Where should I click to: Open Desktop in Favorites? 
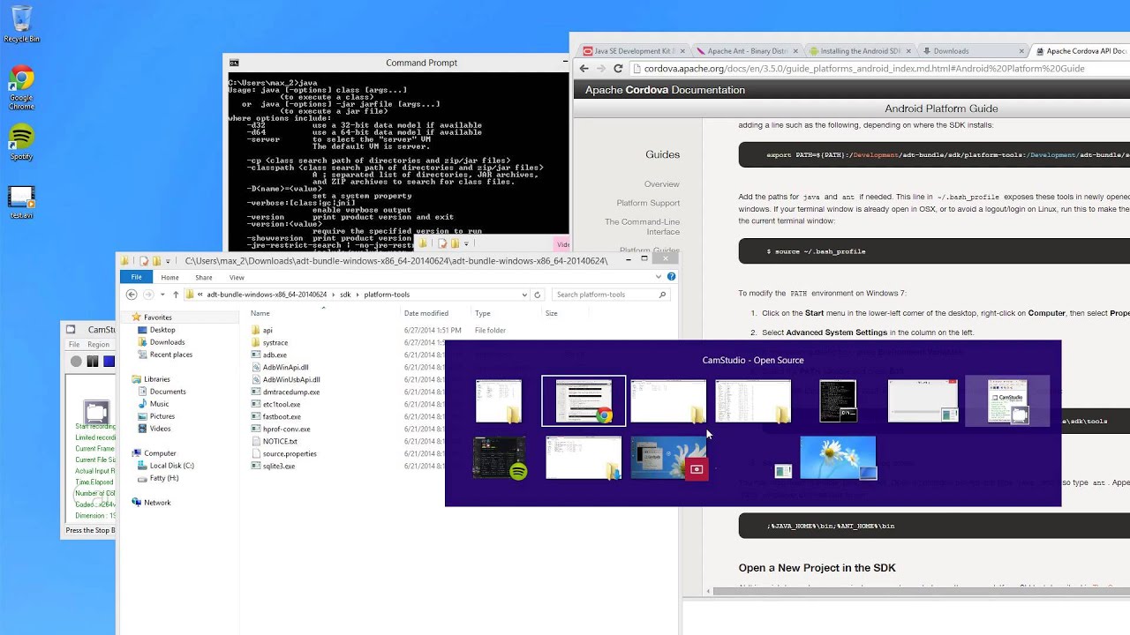pyautogui.click(x=162, y=330)
